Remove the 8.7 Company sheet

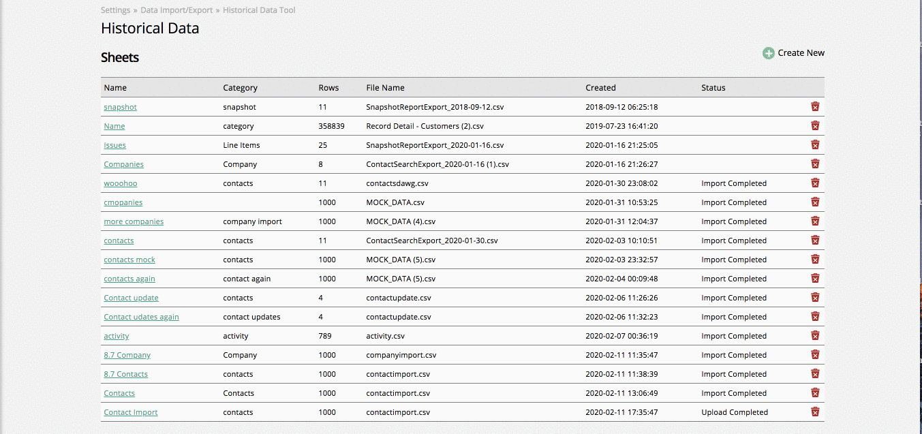[x=815, y=355]
